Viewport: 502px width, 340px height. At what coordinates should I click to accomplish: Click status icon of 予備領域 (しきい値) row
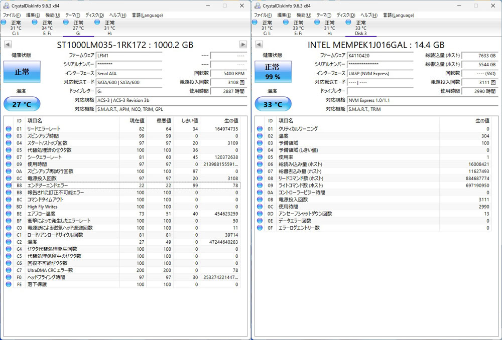260,150
